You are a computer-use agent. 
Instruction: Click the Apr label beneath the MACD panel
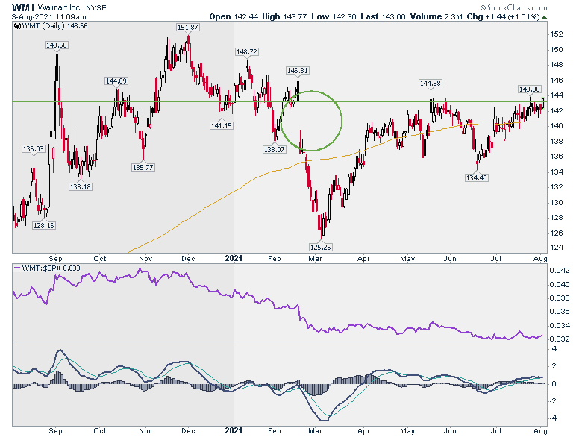[x=363, y=431]
